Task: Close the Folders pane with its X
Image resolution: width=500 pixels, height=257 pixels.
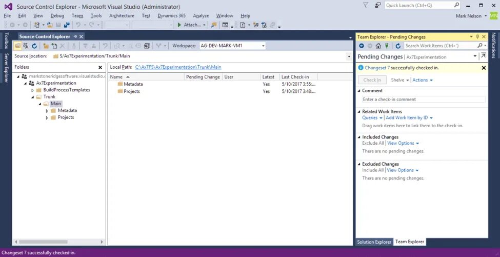Action: 100,67
